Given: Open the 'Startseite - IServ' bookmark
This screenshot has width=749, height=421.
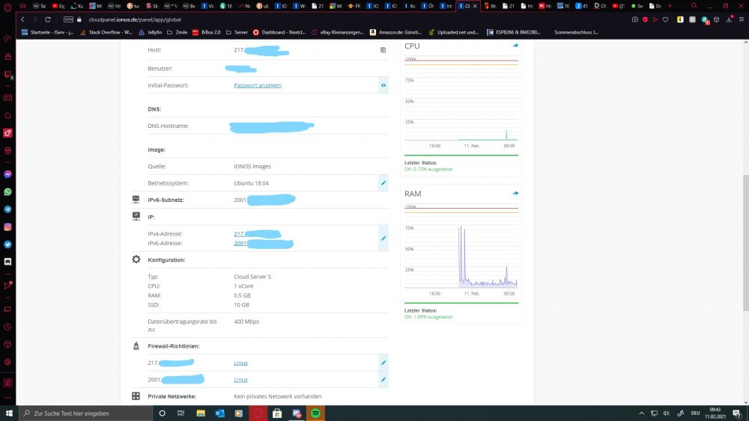Looking at the screenshot, I should 47,32.
